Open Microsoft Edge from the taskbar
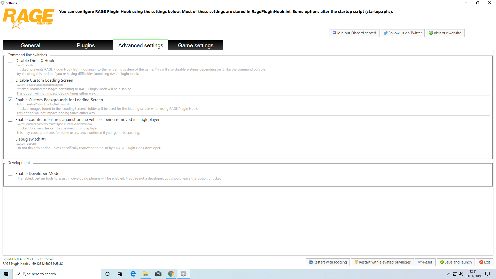 133,274
